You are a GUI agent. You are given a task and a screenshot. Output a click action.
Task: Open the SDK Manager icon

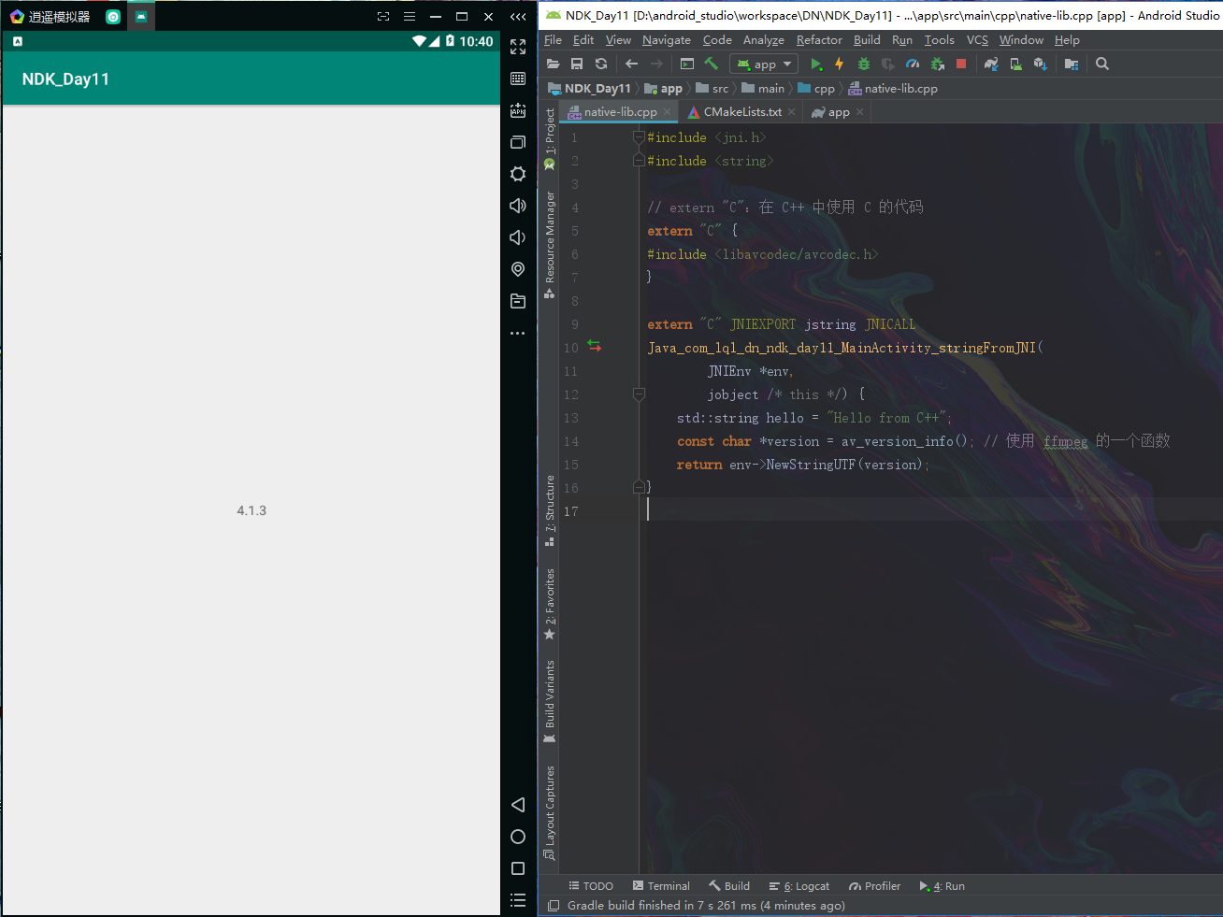click(x=1040, y=64)
